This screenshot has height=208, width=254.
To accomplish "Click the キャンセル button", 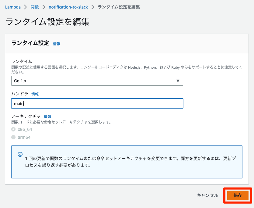I will (x=207, y=195).
